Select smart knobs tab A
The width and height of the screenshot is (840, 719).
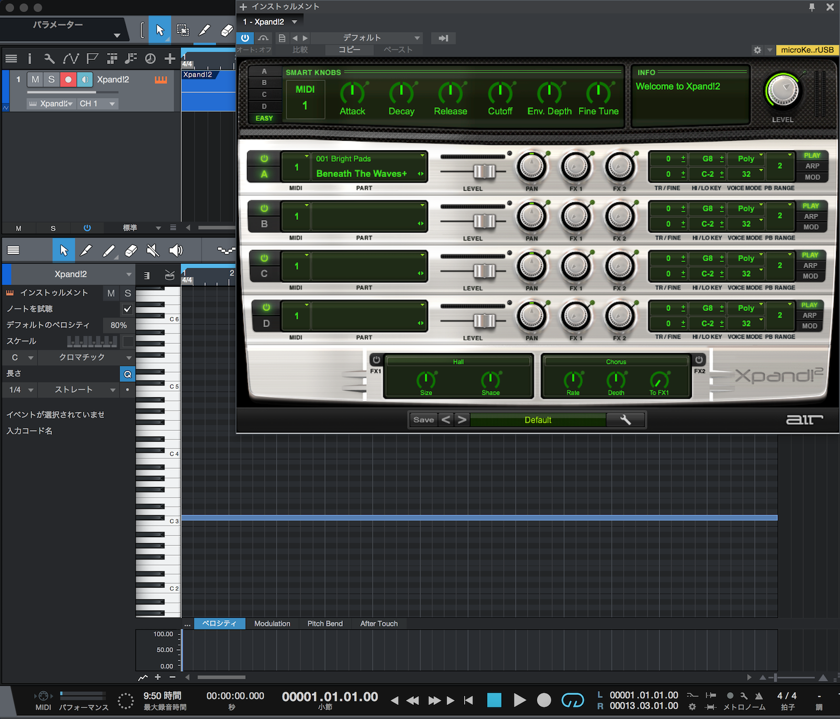click(264, 71)
